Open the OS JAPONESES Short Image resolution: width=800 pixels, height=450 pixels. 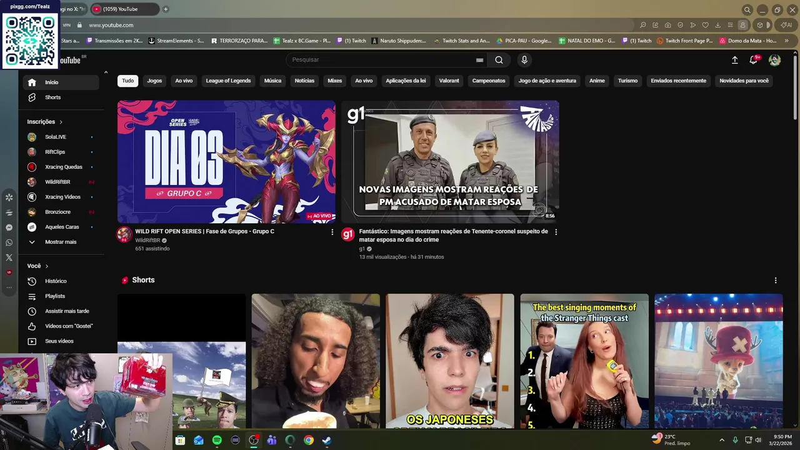pyautogui.click(x=450, y=361)
